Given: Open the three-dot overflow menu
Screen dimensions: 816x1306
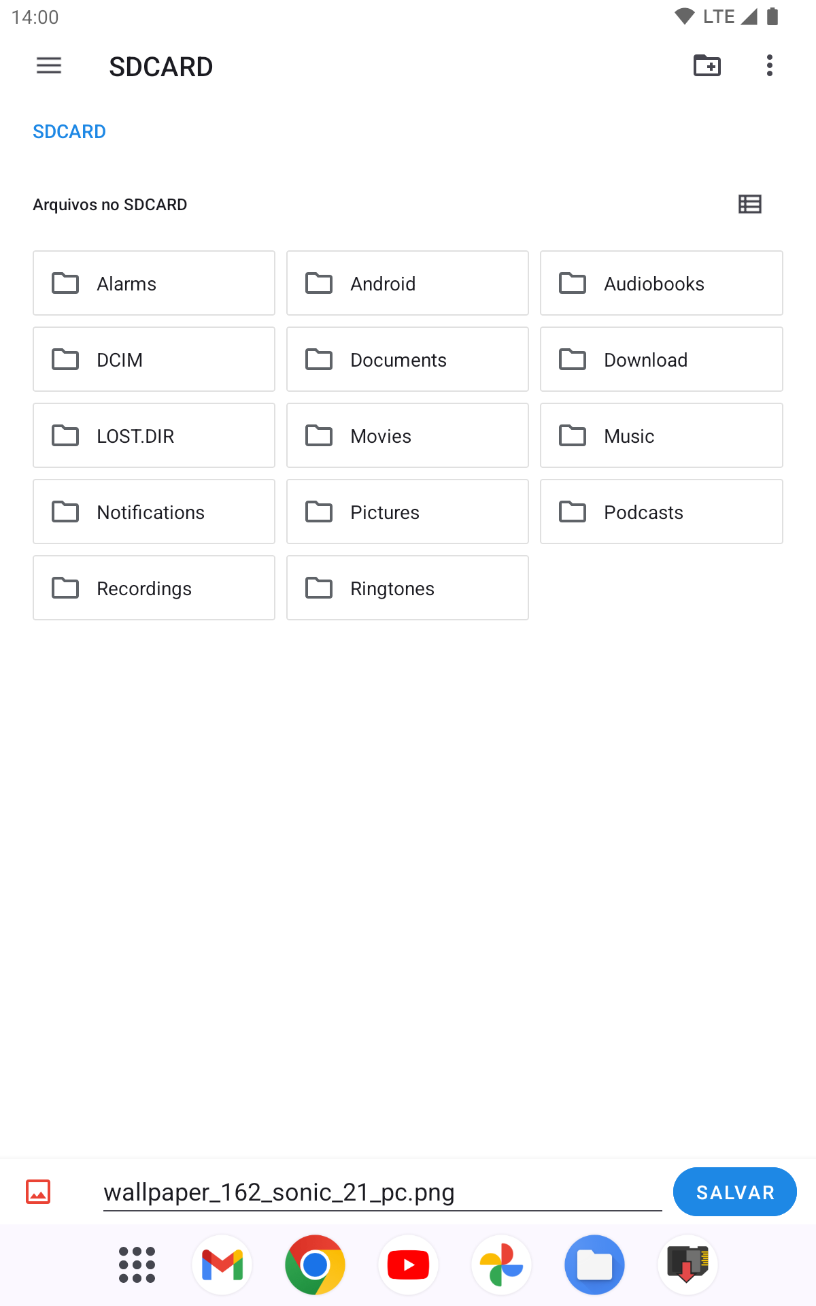Looking at the screenshot, I should (x=769, y=66).
